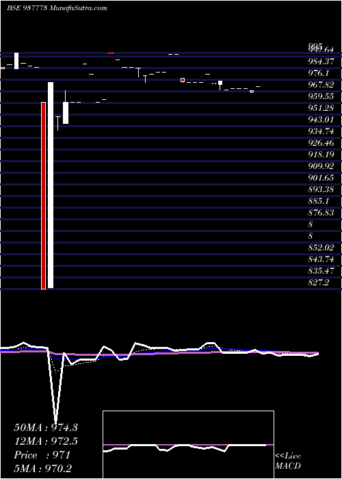Click the 918.19 axis value

tap(321, 155)
